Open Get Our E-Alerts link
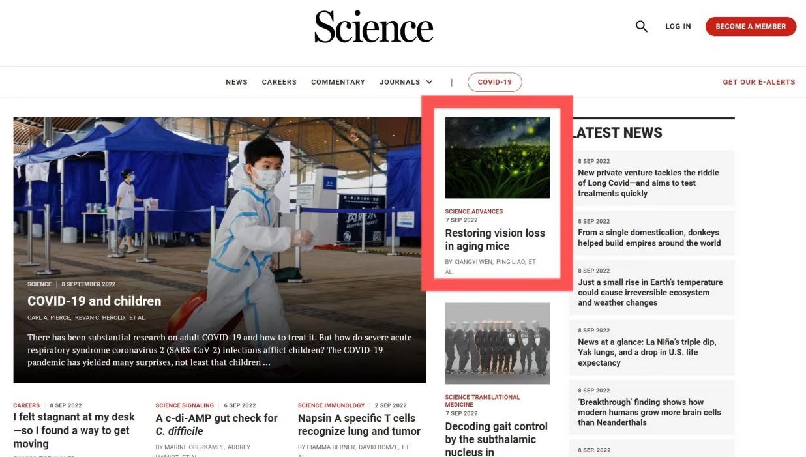Viewport: 806px width, 457px height. [759, 82]
